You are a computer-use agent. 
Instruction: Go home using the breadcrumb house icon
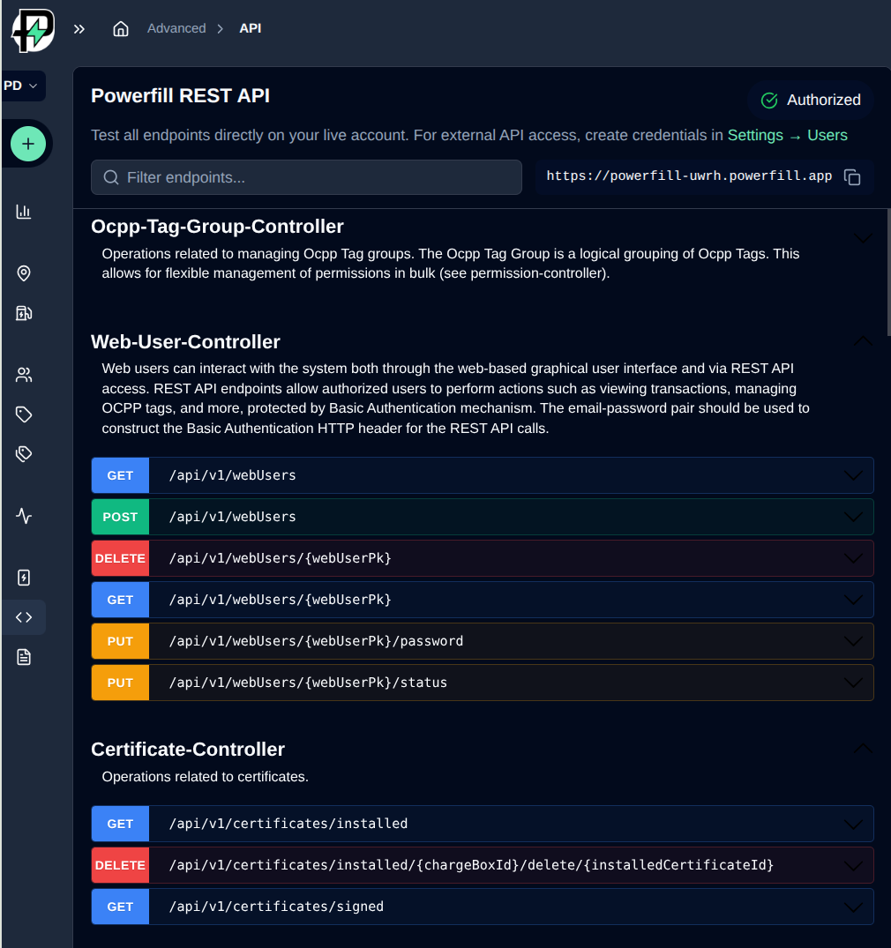tap(120, 27)
